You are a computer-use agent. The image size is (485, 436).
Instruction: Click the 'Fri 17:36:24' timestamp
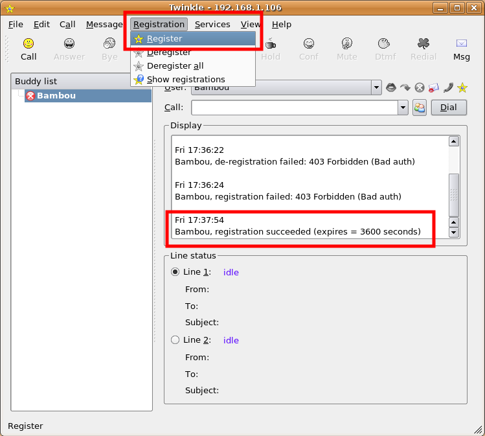[x=199, y=185]
